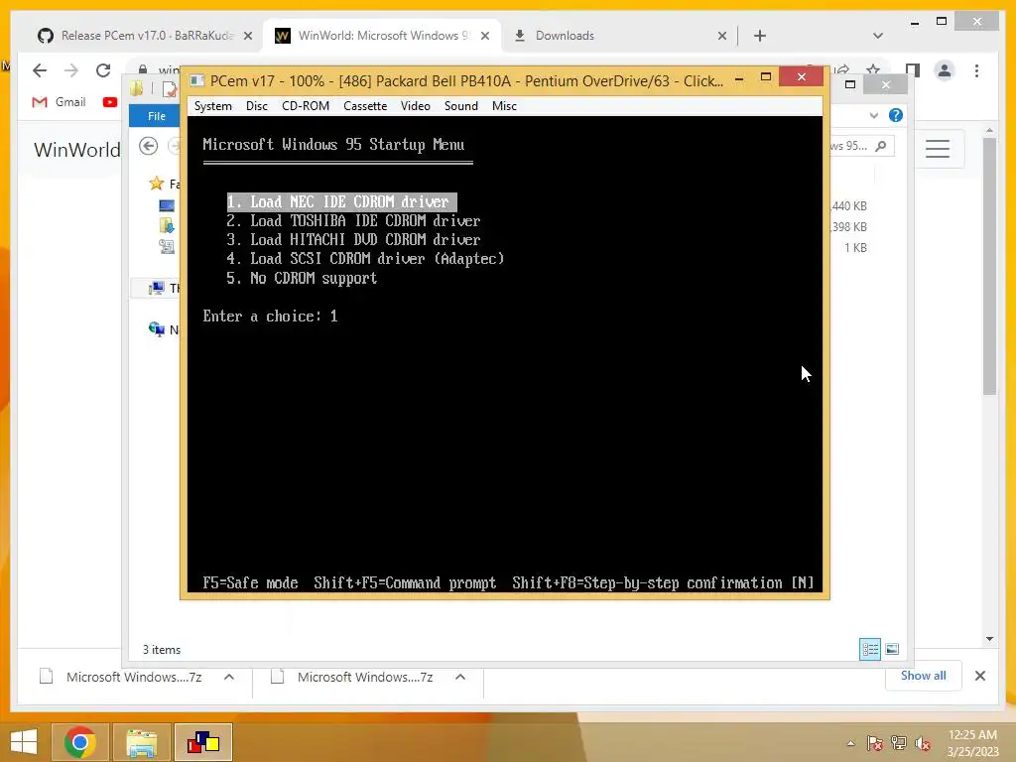Open the Cassette menu in PCem

(x=365, y=106)
